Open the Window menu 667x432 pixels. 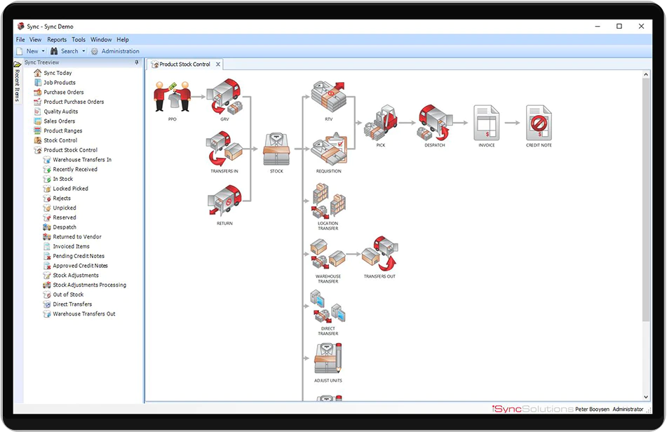(x=101, y=39)
